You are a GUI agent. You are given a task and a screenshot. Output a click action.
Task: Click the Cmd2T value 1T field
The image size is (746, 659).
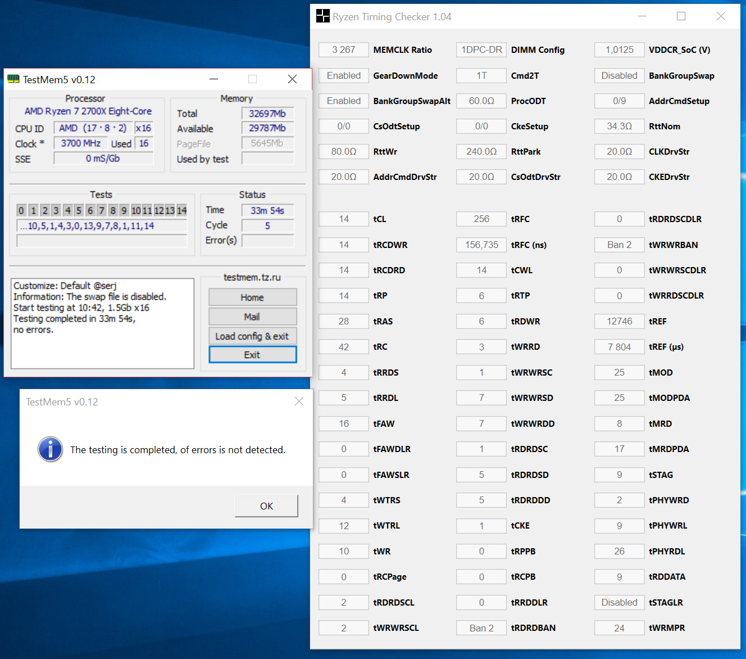pyautogui.click(x=481, y=75)
